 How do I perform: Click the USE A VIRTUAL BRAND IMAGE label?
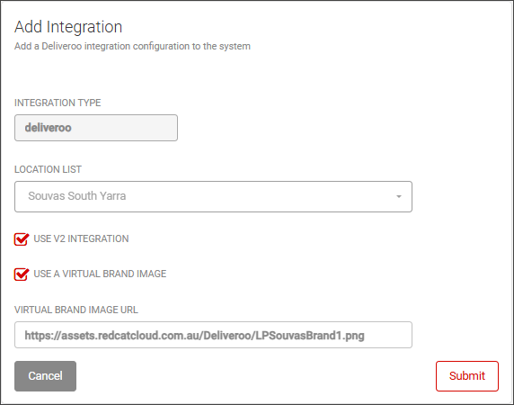[x=100, y=274]
